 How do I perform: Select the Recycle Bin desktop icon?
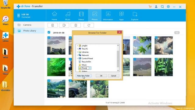click(x=5, y=4)
